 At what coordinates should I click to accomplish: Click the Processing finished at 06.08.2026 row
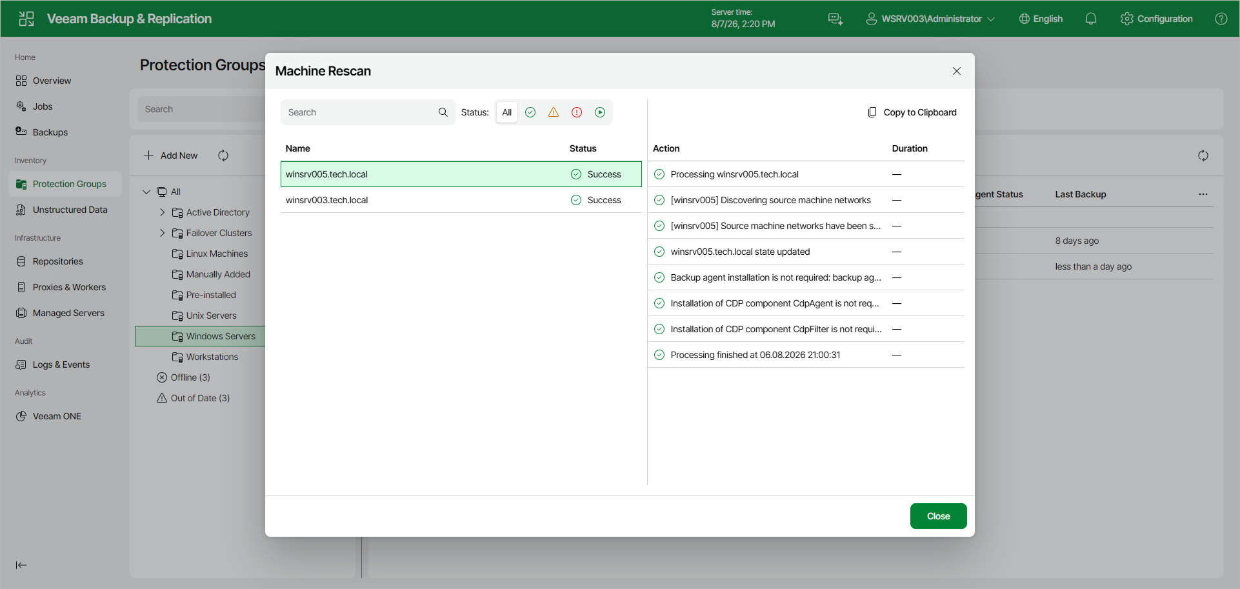[x=806, y=355]
